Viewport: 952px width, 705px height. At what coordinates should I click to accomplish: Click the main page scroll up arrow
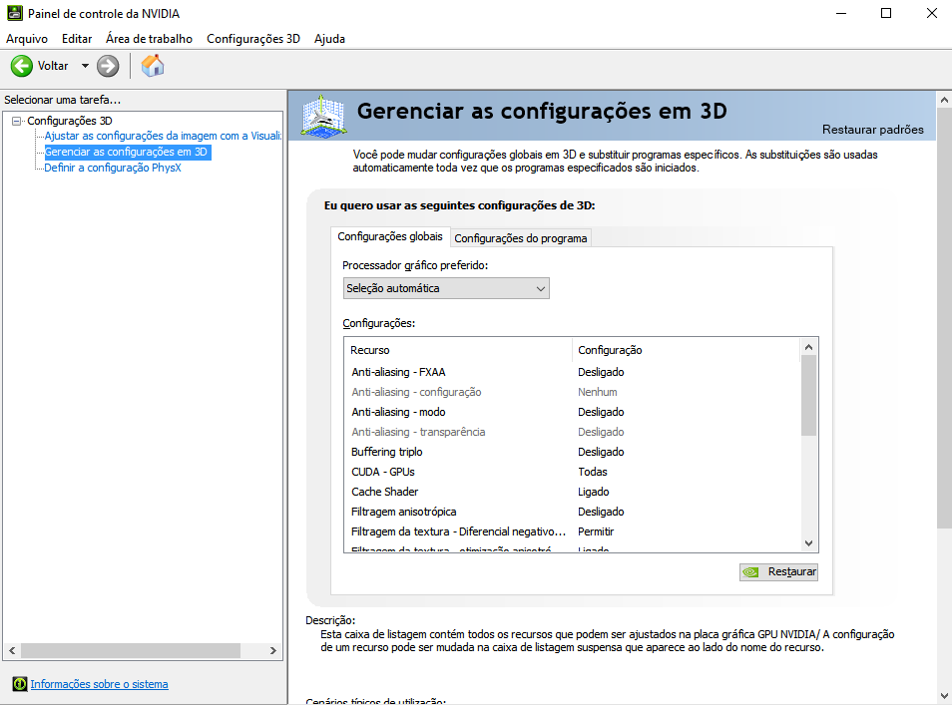pos(944,100)
